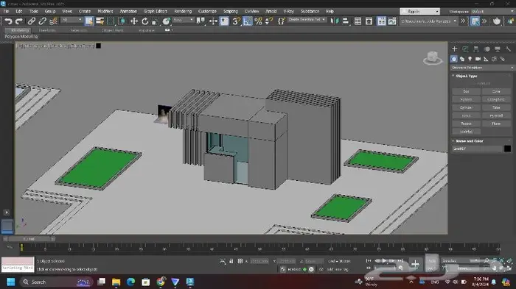The width and height of the screenshot is (516, 289).
Task: Open the Select by Name dialog
Action: 100,21
